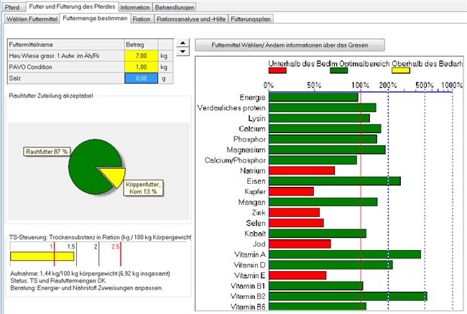
Task: Select Futter und Fütterung des Pferdes tab
Action: [72, 6]
